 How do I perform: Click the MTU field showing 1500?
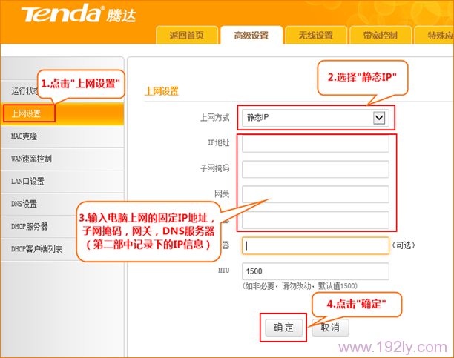coord(315,271)
